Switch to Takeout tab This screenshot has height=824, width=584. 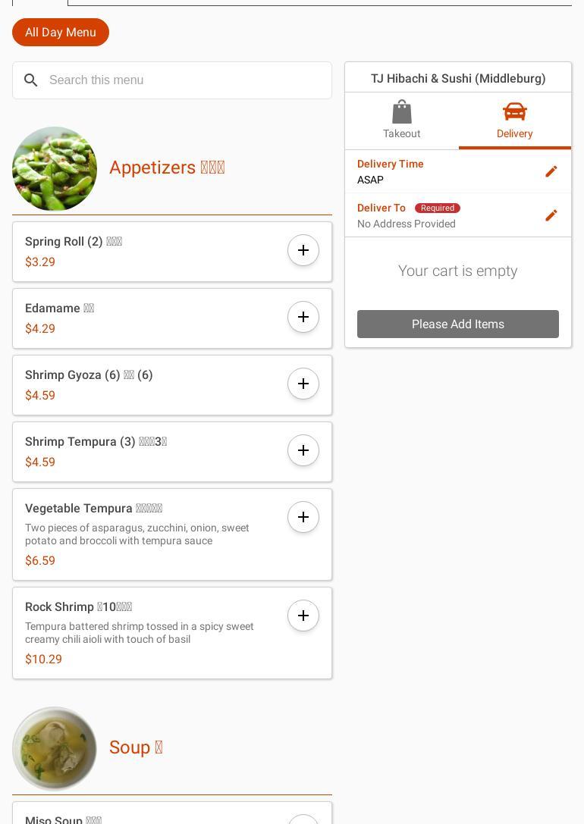(401, 121)
